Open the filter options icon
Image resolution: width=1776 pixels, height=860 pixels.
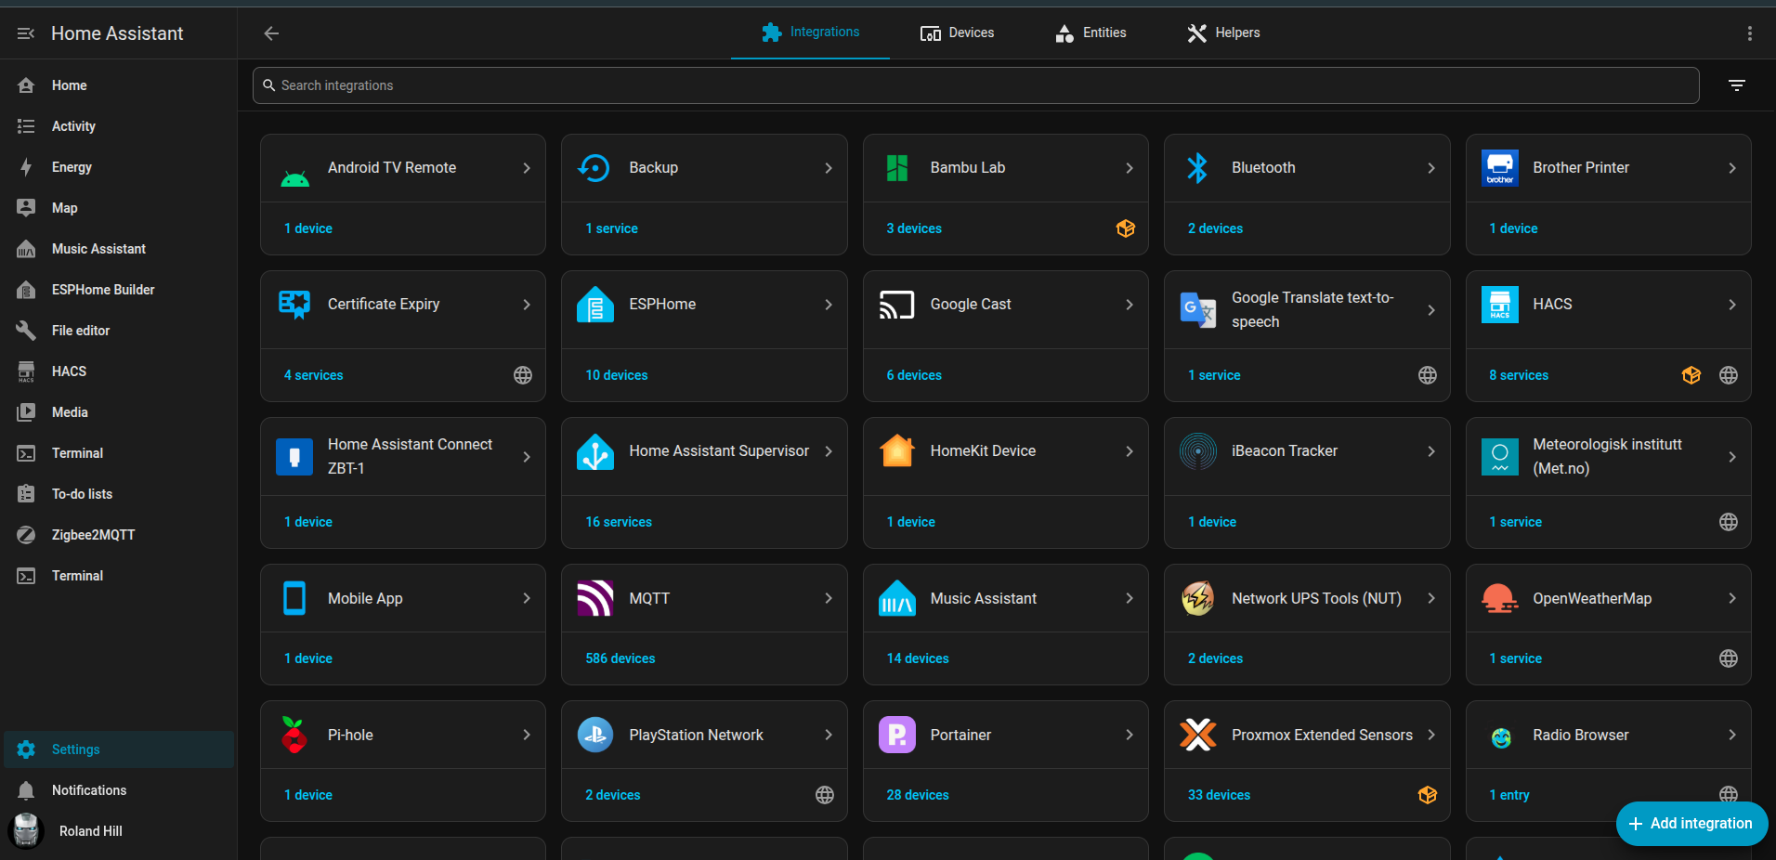pyautogui.click(x=1737, y=85)
